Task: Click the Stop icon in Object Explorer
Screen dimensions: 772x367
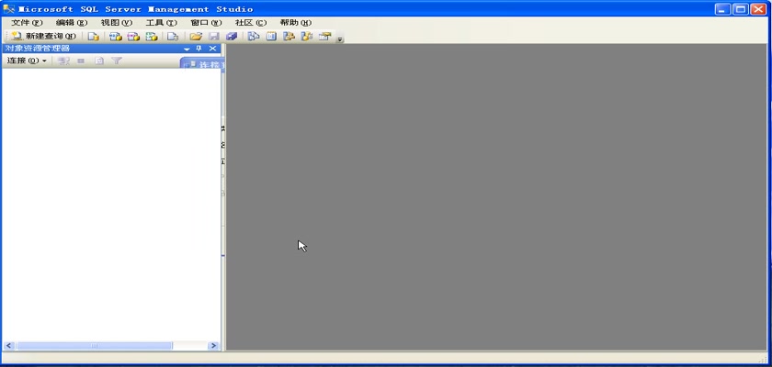Action: (81, 61)
